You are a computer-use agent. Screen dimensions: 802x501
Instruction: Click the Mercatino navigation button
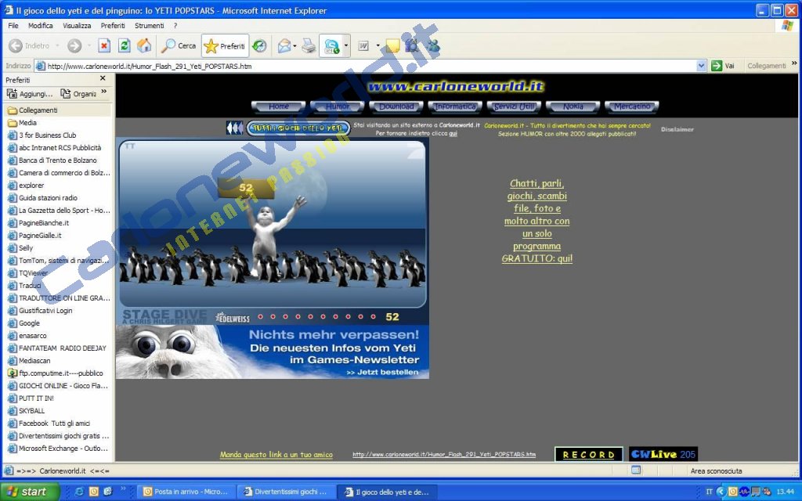632,106
